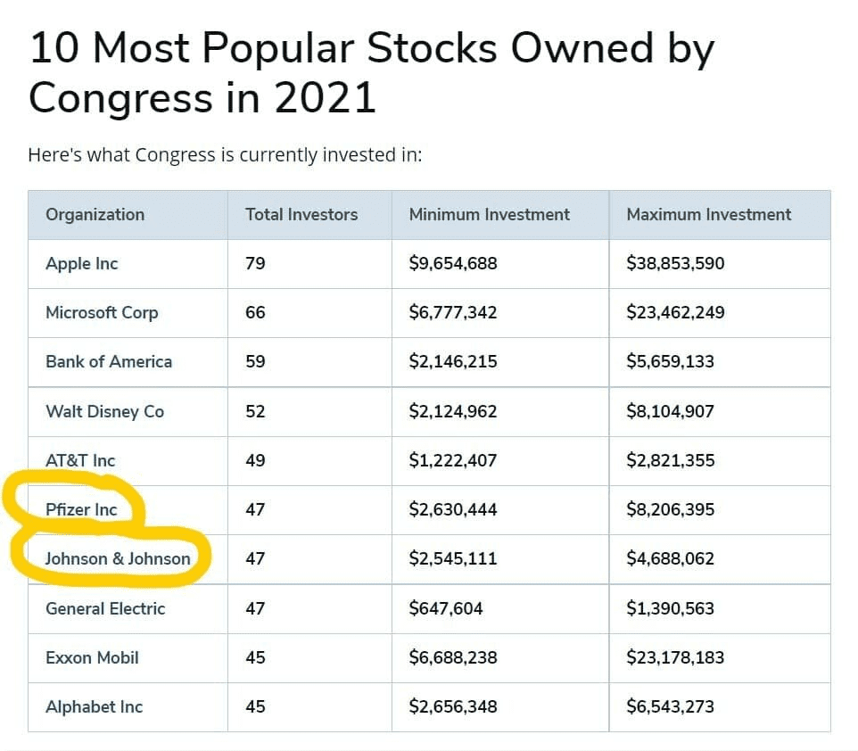Select the Bank of America entry
The height and width of the screenshot is (751, 858).
[109, 362]
